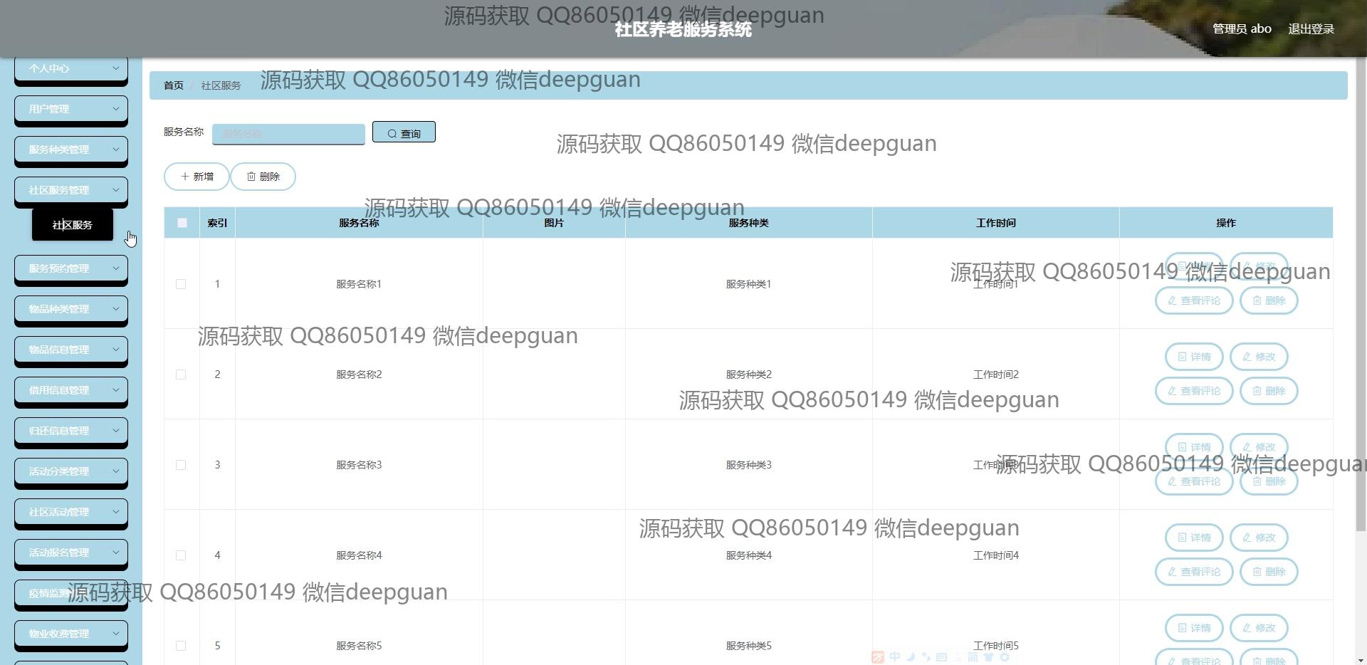Click 删除 in the 服务名称2 row
The height and width of the screenshot is (665, 1367).
[1269, 391]
